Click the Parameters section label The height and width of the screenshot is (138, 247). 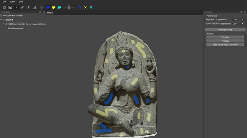point(212,16)
